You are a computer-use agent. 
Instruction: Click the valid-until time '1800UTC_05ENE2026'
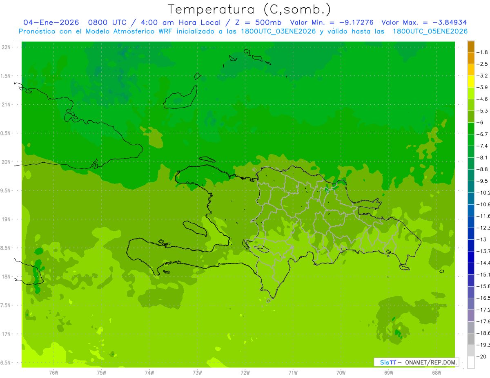coord(430,31)
